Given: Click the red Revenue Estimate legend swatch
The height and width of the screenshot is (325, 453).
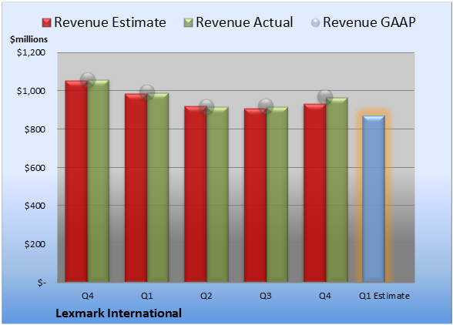Looking at the screenshot, I should point(46,23).
